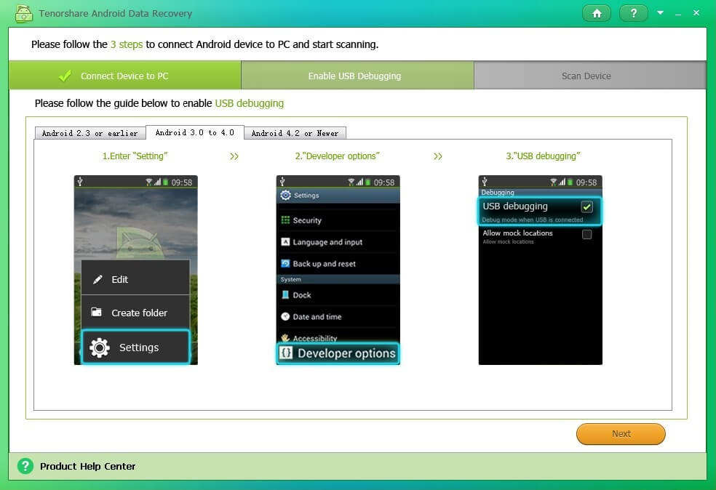Screen dimensions: 716x490
Task: Click the double arrow between steps 2 and 3
Action: pyautogui.click(x=438, y=156)
